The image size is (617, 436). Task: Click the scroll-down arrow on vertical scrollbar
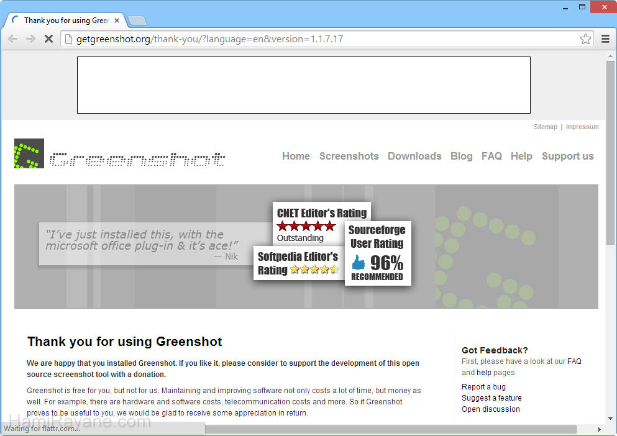tap(610, 418)
